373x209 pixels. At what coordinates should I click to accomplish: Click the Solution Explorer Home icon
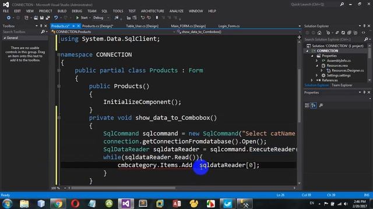point(319,33)
